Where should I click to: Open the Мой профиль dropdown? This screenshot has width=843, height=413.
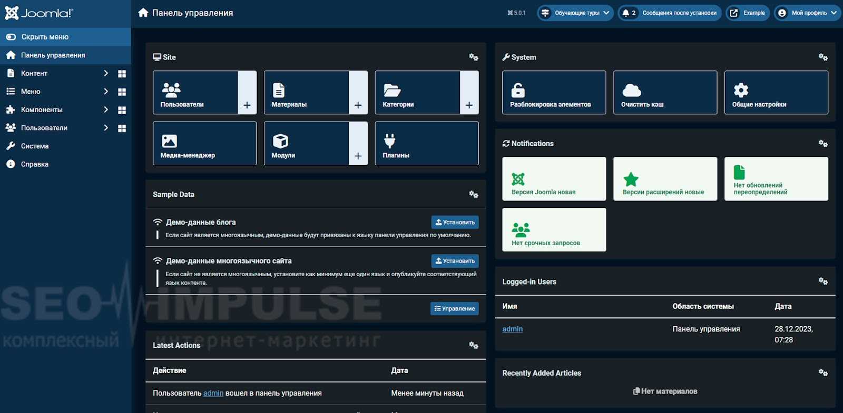(807, 13)
